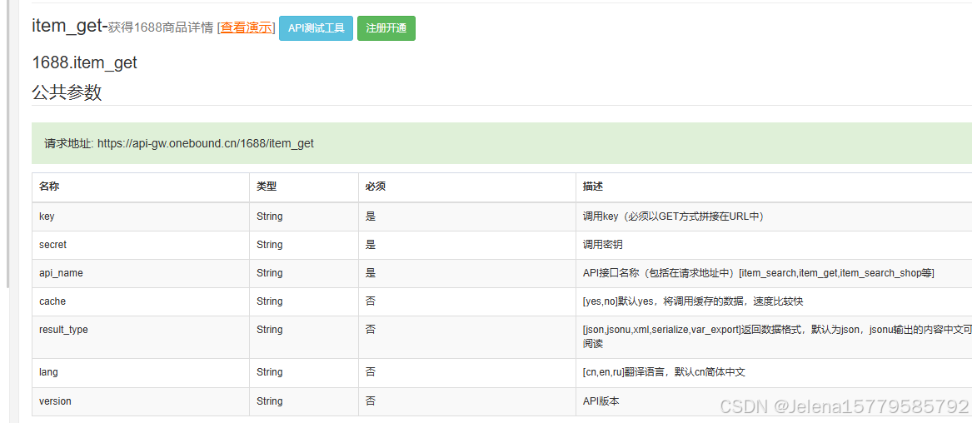Click the item_get page title text
Viewport: 972px width, 423px height.
(69, 26)
